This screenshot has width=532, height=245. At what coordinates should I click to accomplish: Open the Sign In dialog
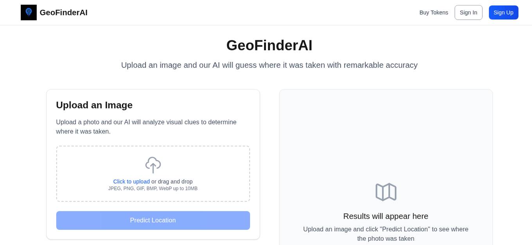pyautogui.click(x=468, y=12)
